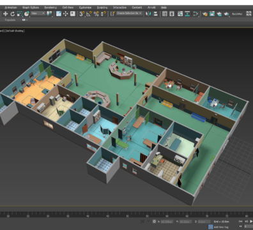Toggle Angle Snap
This screenshot has height=230, width=253.
pos(89,14)
